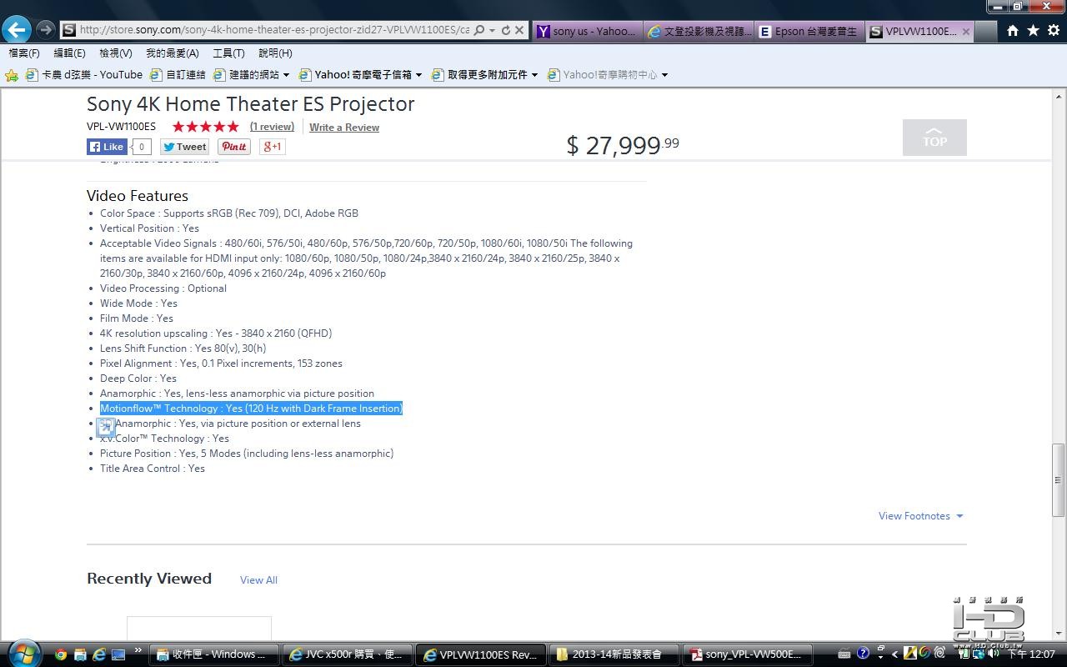Click the Add to Favorites bar star

(x=12, y=75)
